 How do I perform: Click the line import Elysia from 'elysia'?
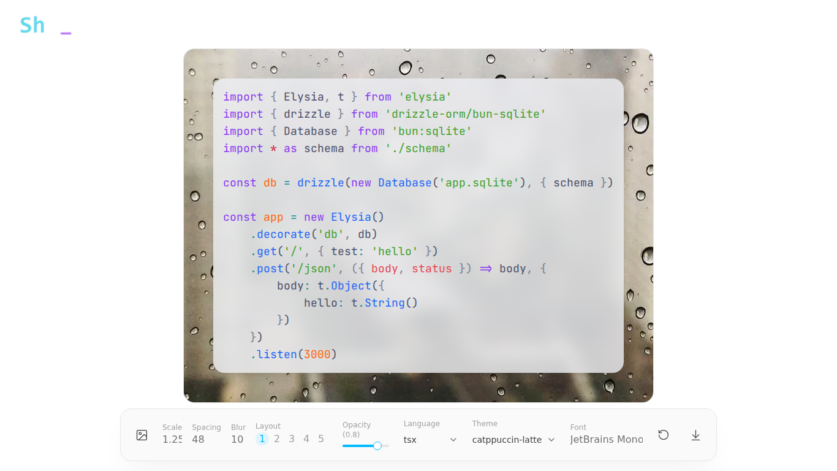coord(337,97)
